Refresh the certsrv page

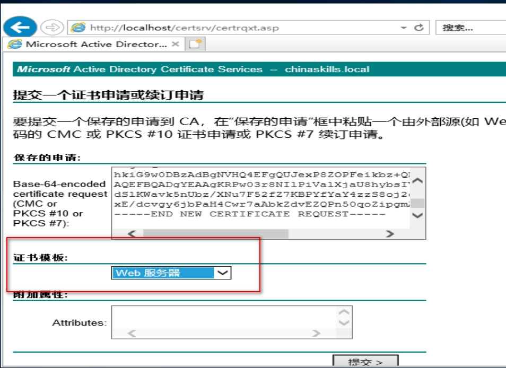[419, 28]
